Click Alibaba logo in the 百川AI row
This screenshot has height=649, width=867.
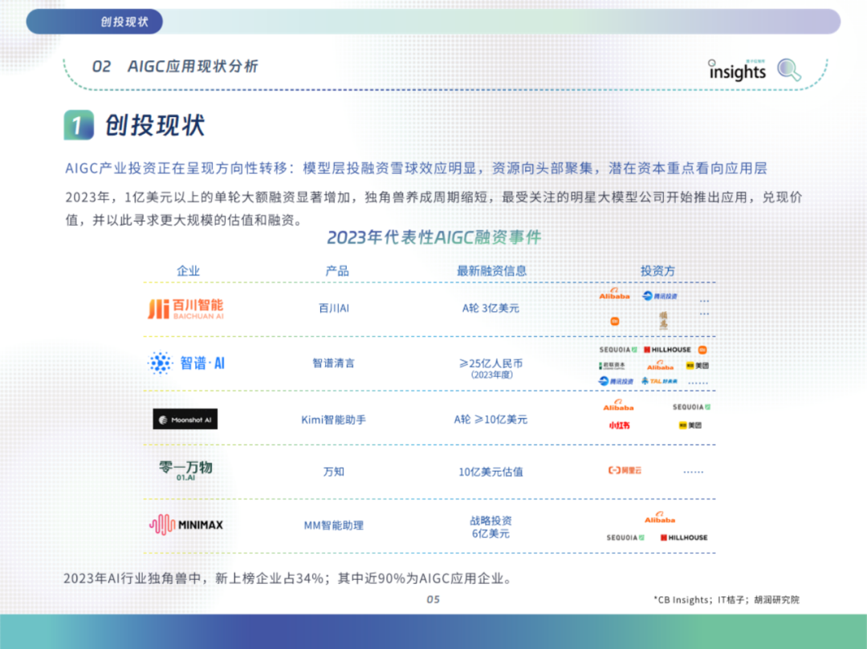pyautogui.click(x=614, y=294)
